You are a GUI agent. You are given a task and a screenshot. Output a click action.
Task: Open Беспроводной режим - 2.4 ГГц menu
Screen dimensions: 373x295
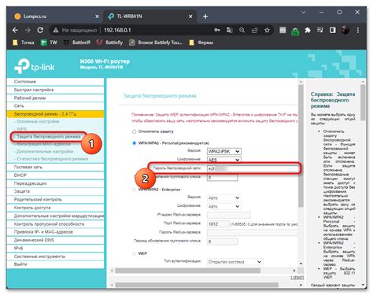point(55,114)
